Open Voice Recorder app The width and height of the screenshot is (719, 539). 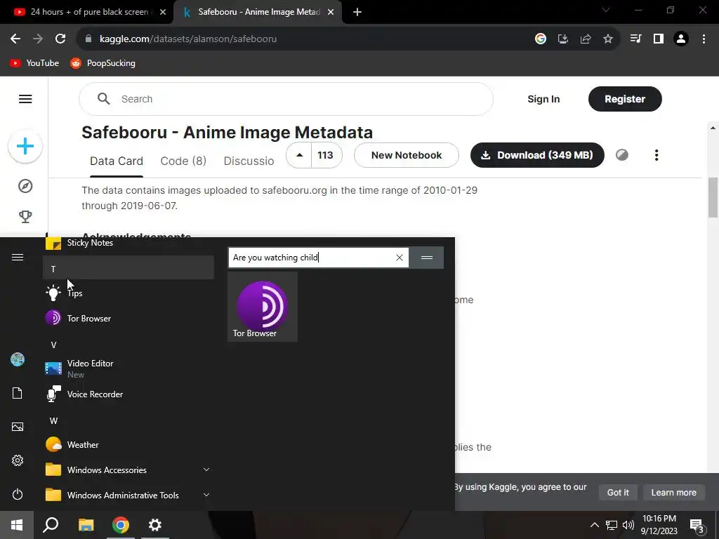[128, 394]
